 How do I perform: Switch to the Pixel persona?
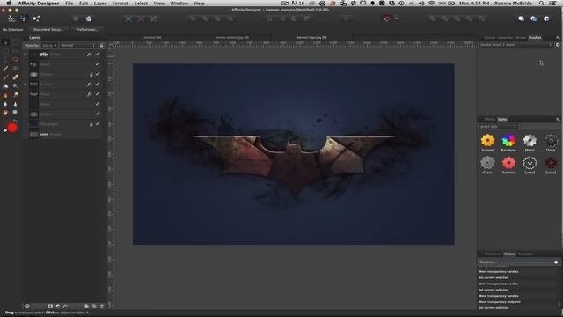coord(24,18)
